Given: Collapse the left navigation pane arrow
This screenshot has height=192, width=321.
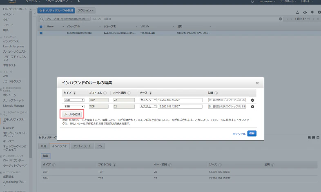Looking at the screenshot, I should pyautogui.click(x=35, y=13).
